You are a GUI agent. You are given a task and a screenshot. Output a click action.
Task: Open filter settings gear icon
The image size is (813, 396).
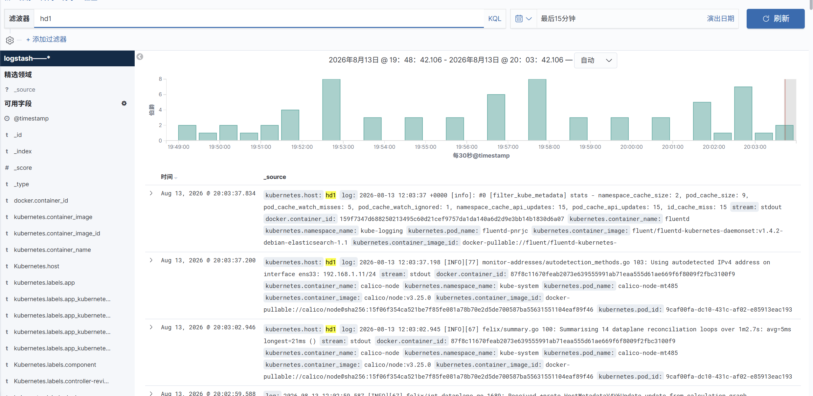(x=10, y=40)
